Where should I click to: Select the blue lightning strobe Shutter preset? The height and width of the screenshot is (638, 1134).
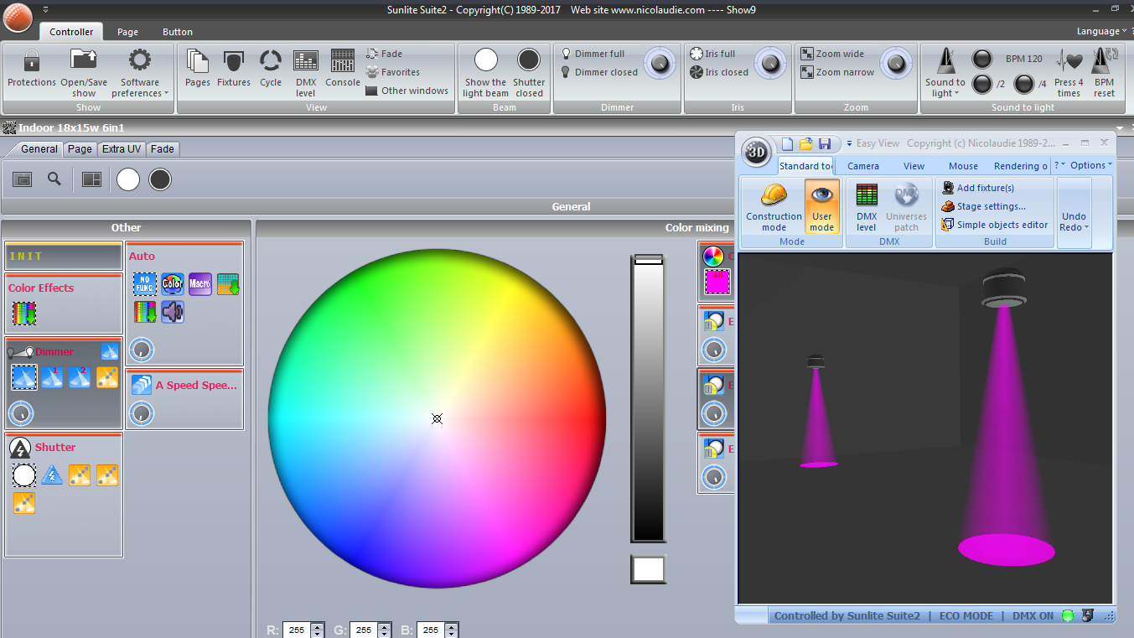(52, 475)
